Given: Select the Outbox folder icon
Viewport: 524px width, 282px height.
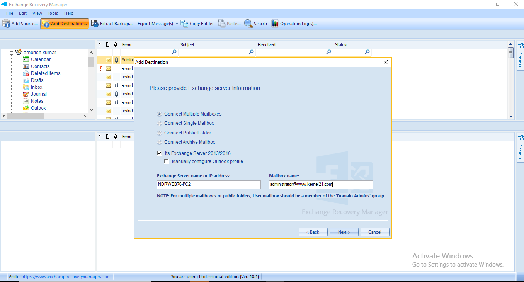Looking at the screenshot, I should (26, 108).
